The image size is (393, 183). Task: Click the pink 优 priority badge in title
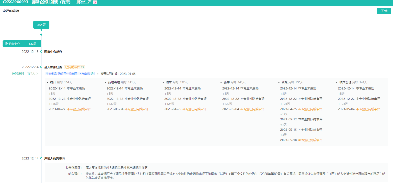pos(95,2)
